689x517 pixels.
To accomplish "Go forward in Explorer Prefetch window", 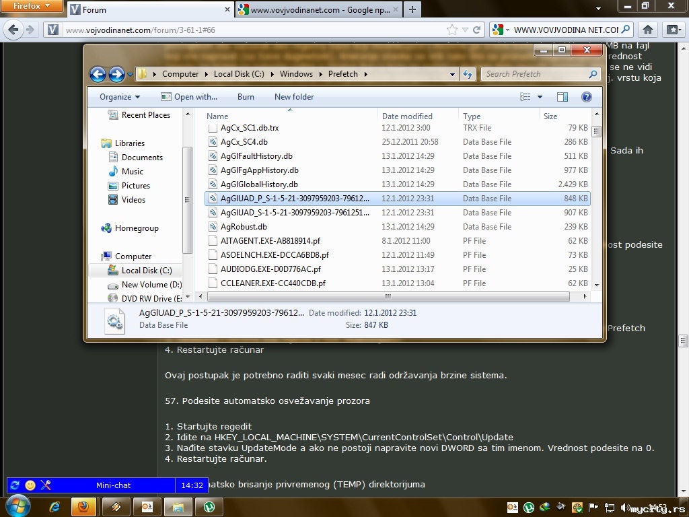I will coord(116,74).
